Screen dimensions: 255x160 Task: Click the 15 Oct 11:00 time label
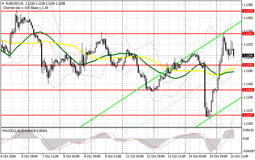tap(239, 156)
